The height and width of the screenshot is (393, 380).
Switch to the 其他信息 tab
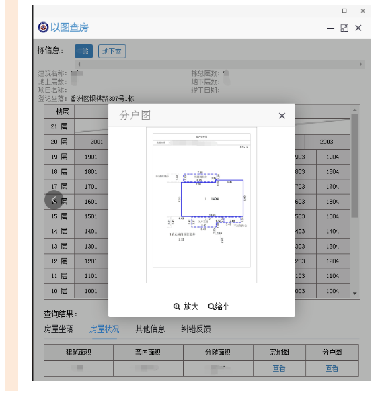point(150,329)
